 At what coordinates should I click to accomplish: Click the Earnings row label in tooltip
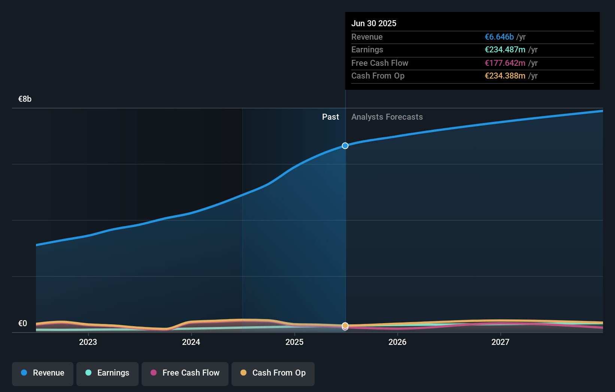[367, 50]
